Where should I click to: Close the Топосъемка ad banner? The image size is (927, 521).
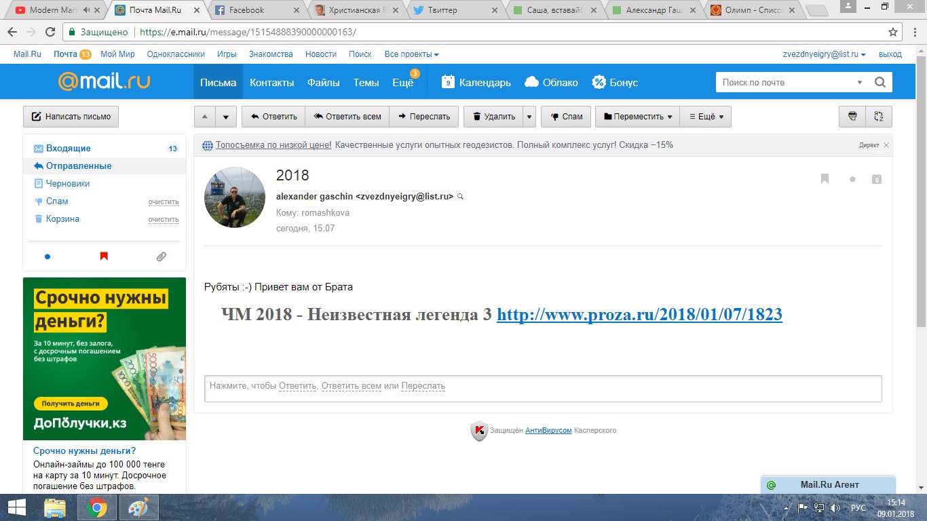886,145
